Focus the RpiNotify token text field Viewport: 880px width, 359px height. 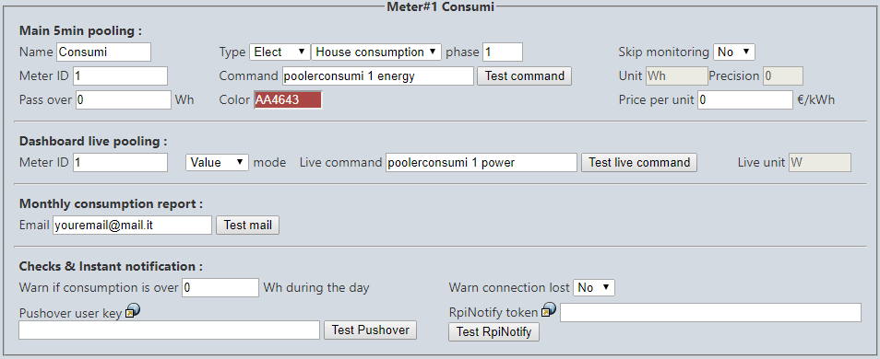click(x=710, y=313)
